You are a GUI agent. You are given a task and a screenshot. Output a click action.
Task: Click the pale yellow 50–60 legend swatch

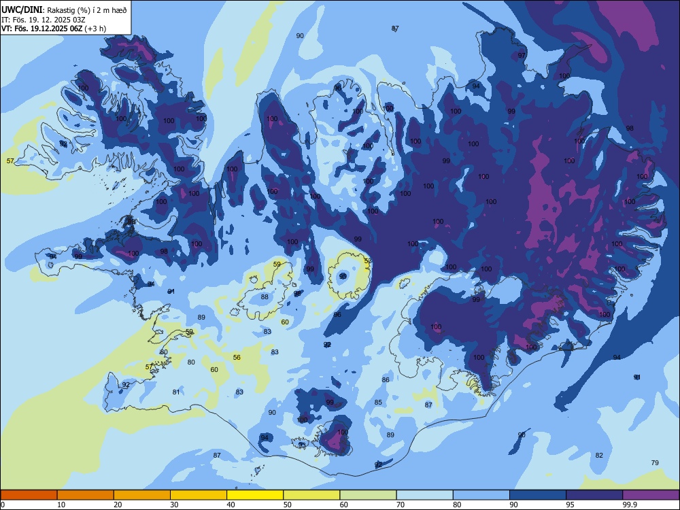tap(311, 495)
